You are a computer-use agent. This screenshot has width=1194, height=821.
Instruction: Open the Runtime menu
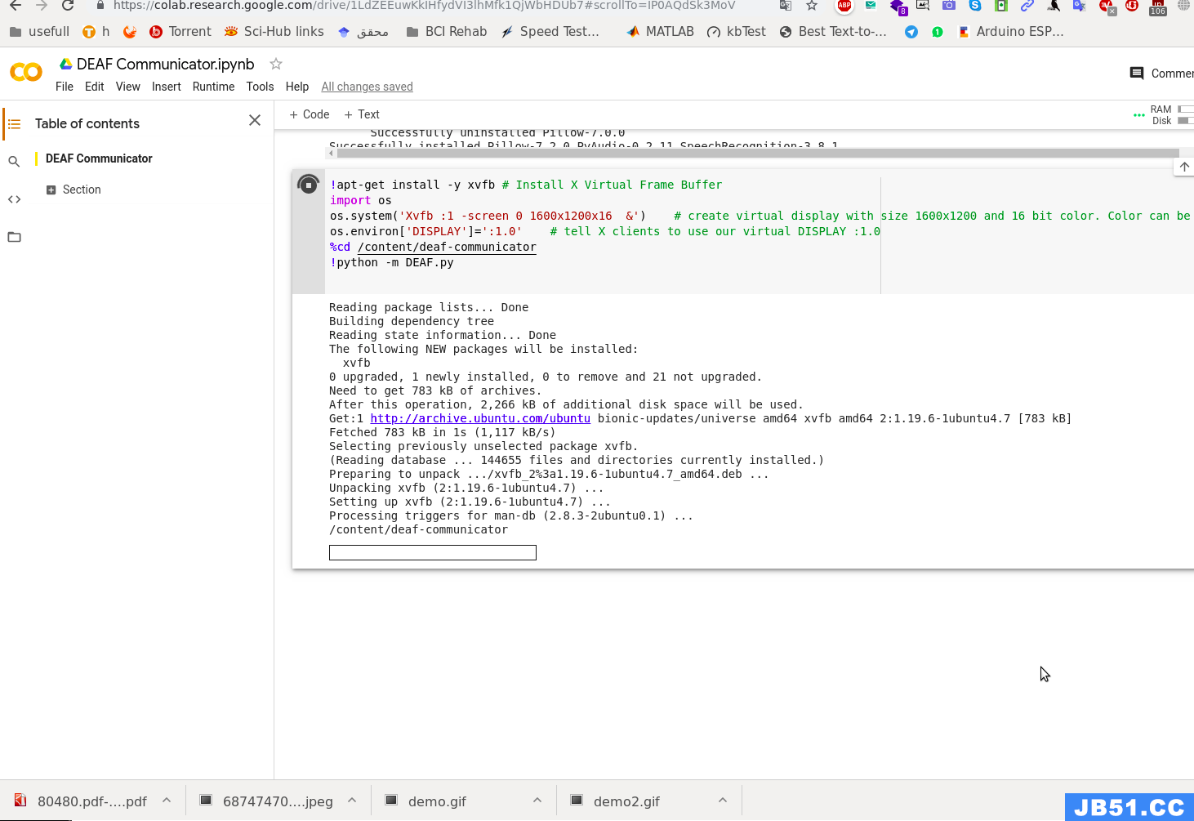coord(214,87)
